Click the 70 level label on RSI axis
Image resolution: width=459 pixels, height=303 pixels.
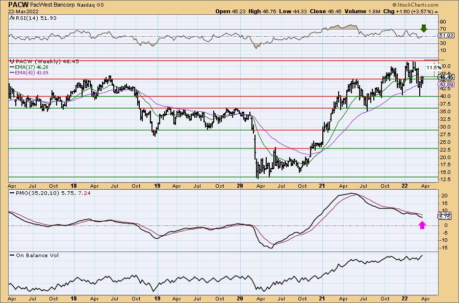pos(443,29)
